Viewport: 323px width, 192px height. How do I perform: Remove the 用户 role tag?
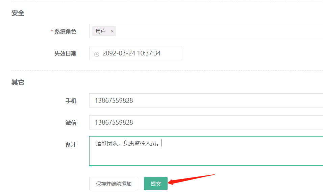click(x=112, y=31)
